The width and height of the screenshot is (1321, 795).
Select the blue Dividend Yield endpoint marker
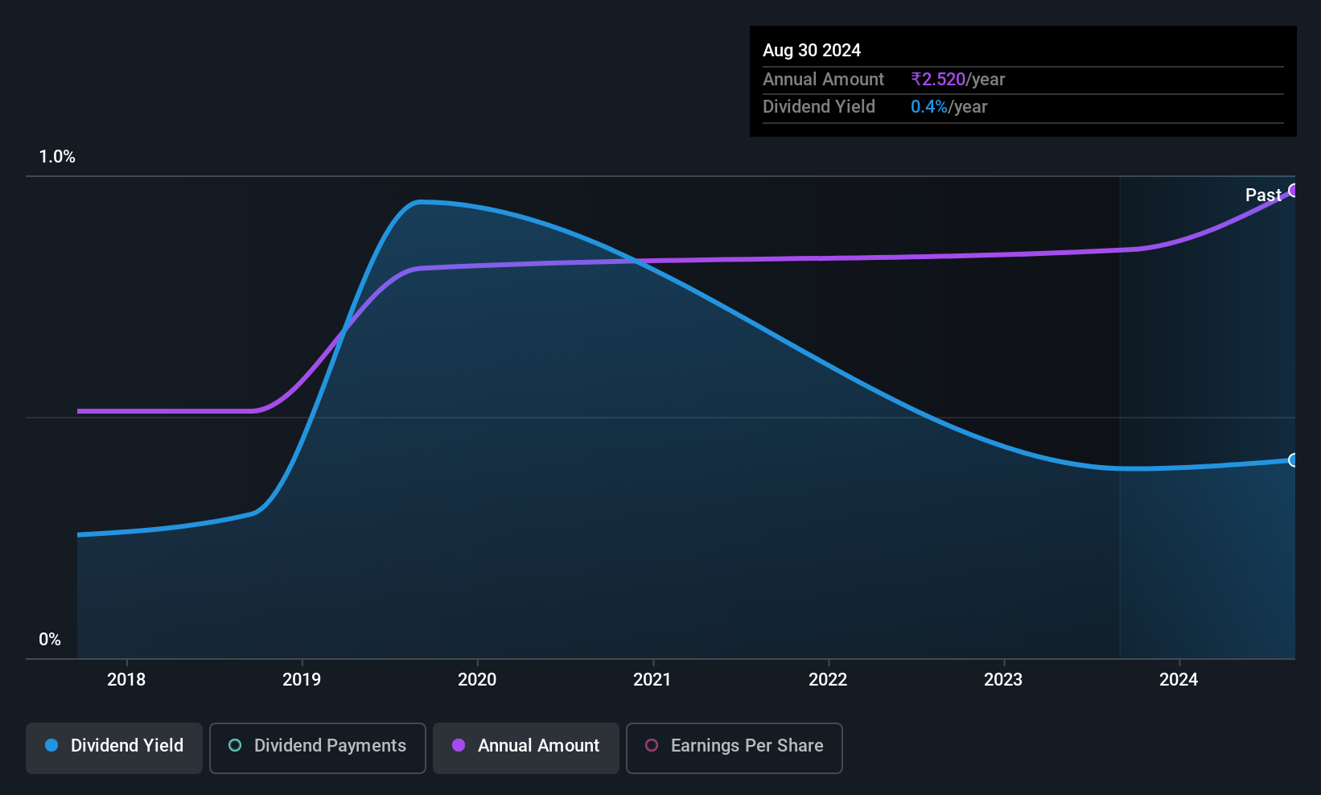tap(1294, 460)
